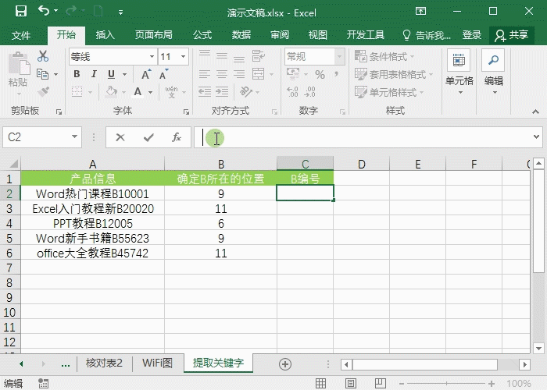Toggle middle align icon
This screenshot has height=390, width=547.
(222, 55)
